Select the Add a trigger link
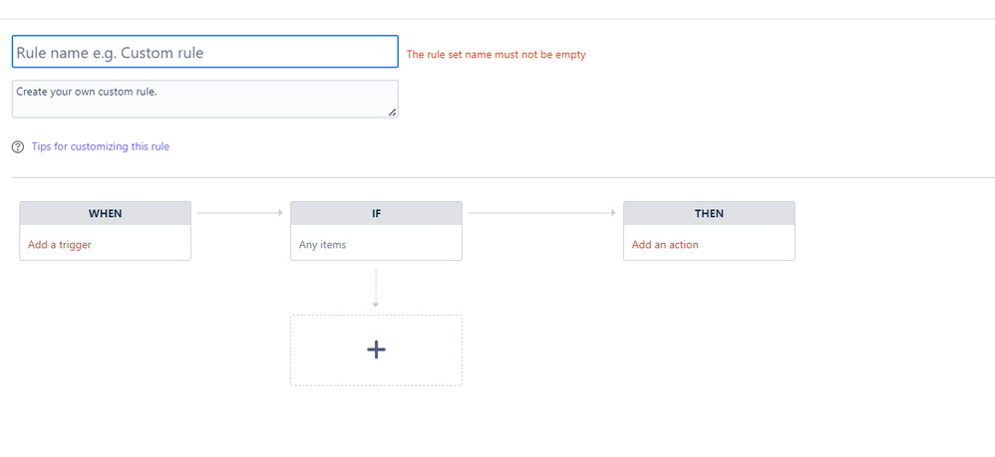Image resolution: width=995 pixels, height=457 pixels. click(x=60, y=245)
